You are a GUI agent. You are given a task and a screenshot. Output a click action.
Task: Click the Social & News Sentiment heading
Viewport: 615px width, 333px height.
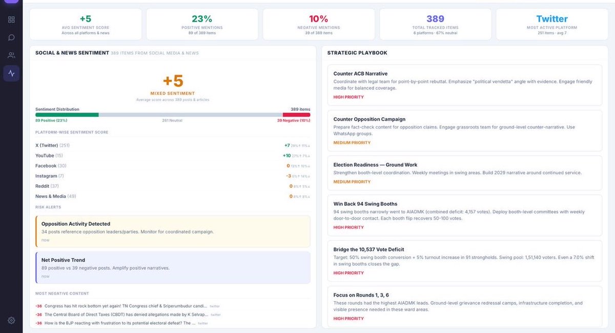coord(72,53)
